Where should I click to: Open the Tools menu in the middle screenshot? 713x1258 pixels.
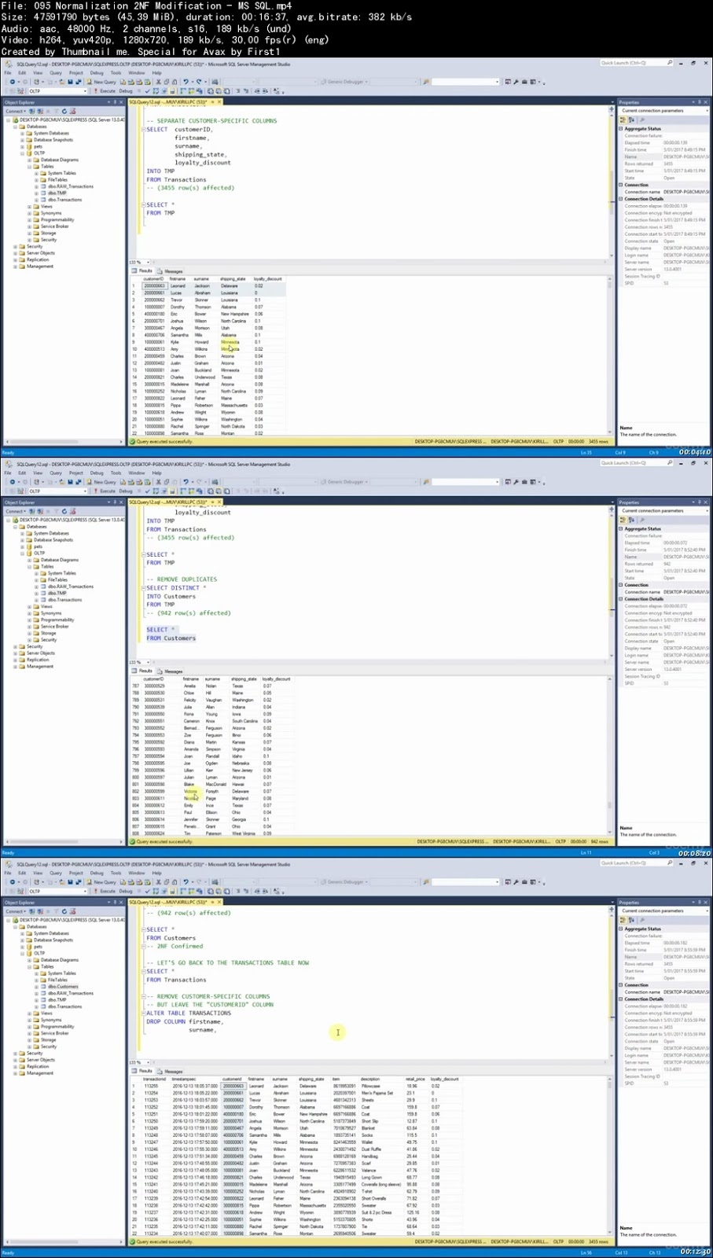point(116,473)
